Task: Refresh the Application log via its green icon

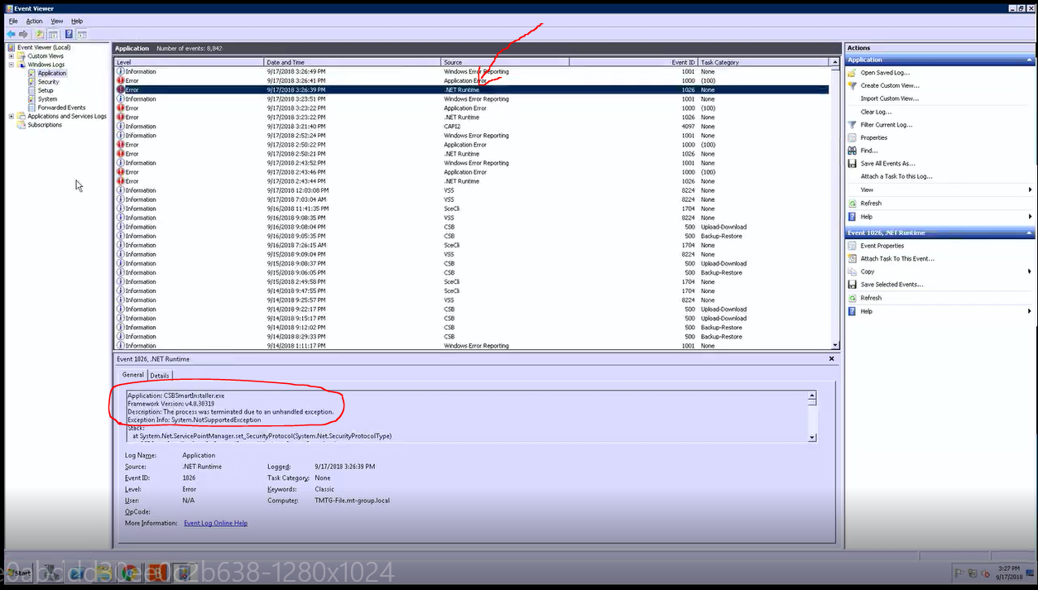Action: 852,203
